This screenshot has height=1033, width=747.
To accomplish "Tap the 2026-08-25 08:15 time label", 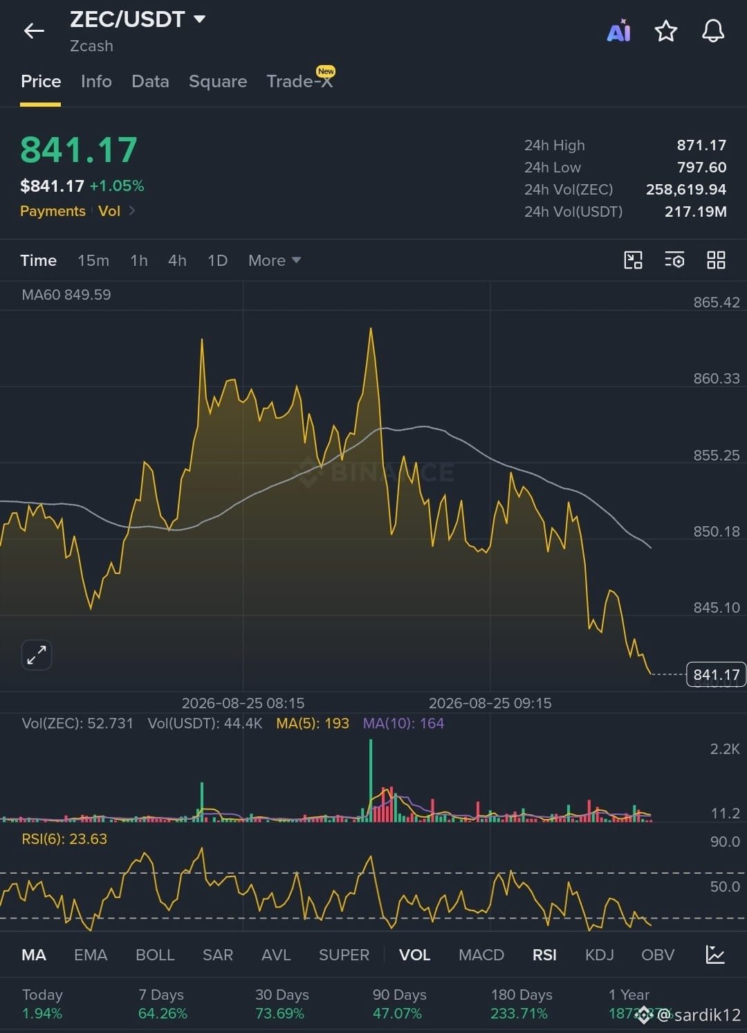I will point(243,703).
